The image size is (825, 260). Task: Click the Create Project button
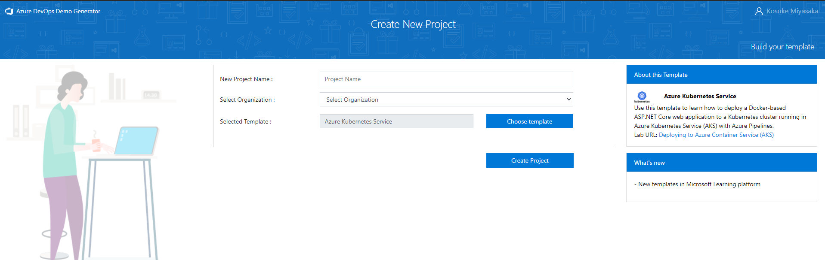pos(530,160)
